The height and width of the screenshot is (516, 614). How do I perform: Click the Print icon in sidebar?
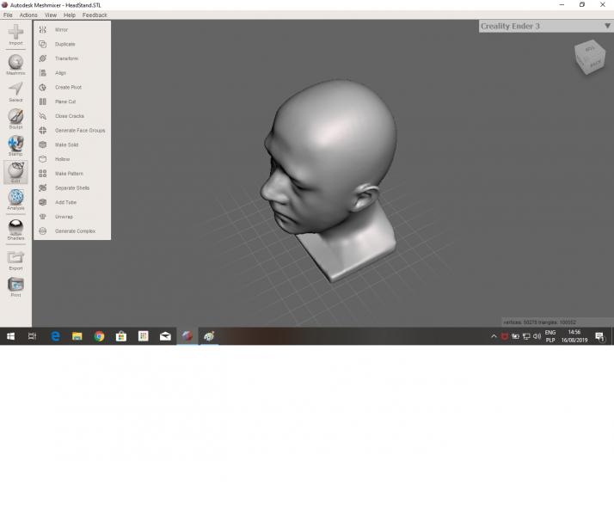click(x=15, y=286)
